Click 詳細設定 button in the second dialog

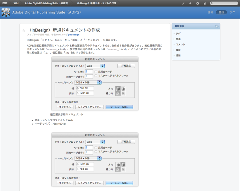click(126, 142)
